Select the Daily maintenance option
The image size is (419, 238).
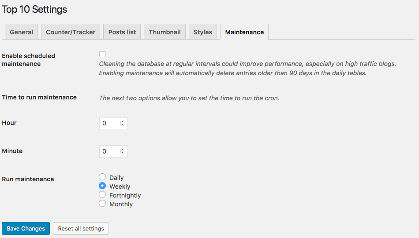(x=102, y=177)
